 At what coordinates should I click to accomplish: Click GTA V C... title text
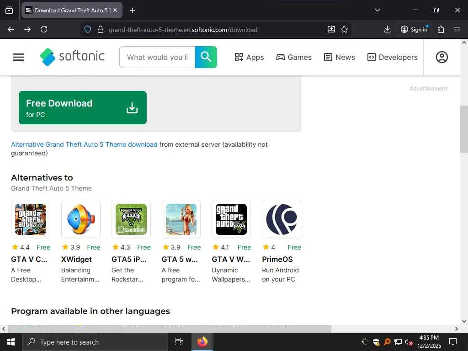(x=29, y=260)
